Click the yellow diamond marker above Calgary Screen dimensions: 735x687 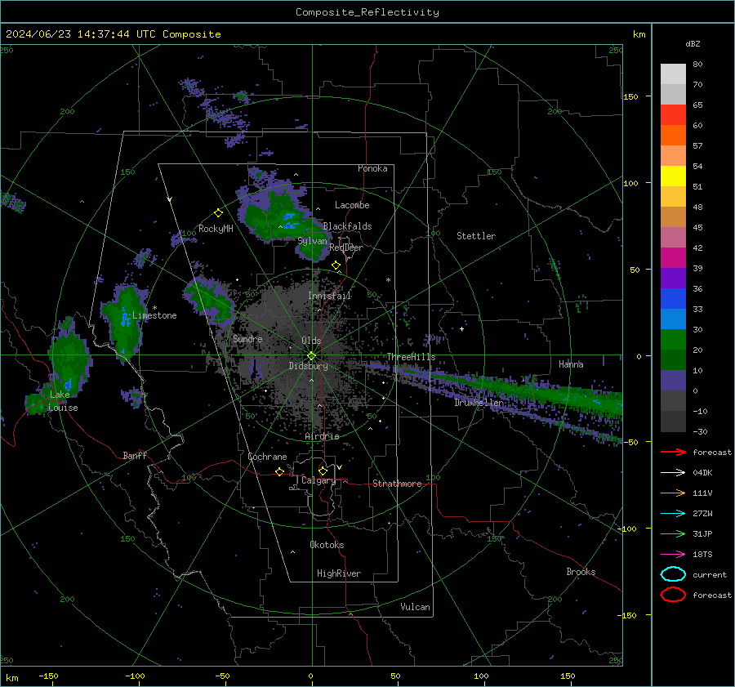323,471
